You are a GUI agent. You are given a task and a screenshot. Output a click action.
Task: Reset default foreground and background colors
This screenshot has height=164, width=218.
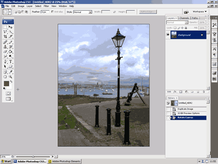tap(4, 88)
